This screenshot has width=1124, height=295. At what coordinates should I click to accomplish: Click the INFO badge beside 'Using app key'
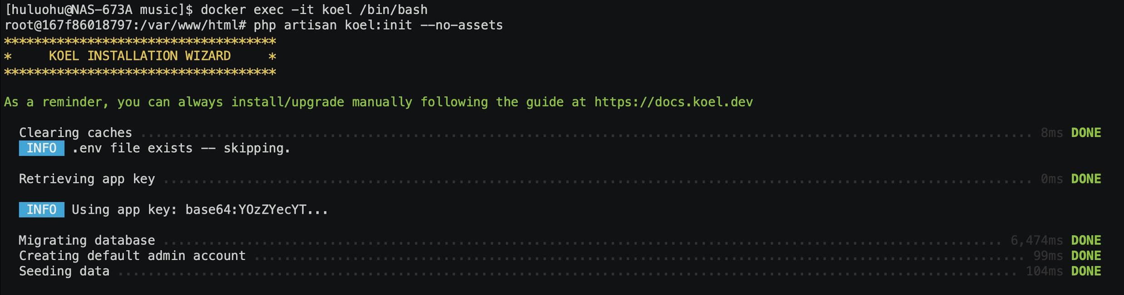click(41, 210)
